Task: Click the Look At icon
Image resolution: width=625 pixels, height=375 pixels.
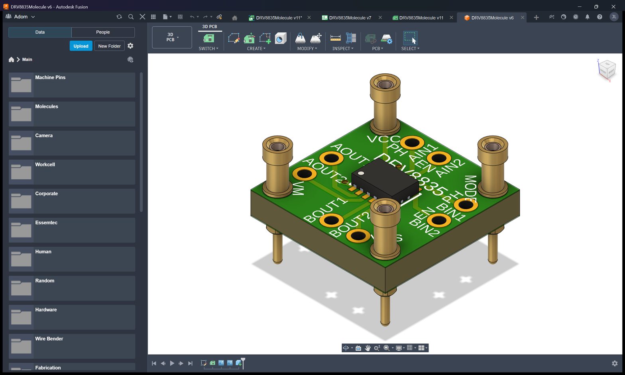Action: click(x=358, y=348)
